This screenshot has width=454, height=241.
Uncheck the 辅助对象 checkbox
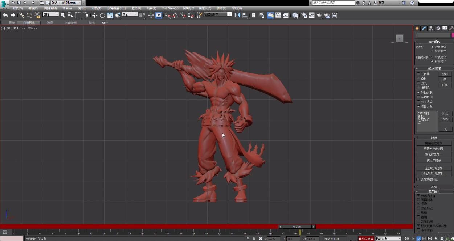tap(418, 93)
